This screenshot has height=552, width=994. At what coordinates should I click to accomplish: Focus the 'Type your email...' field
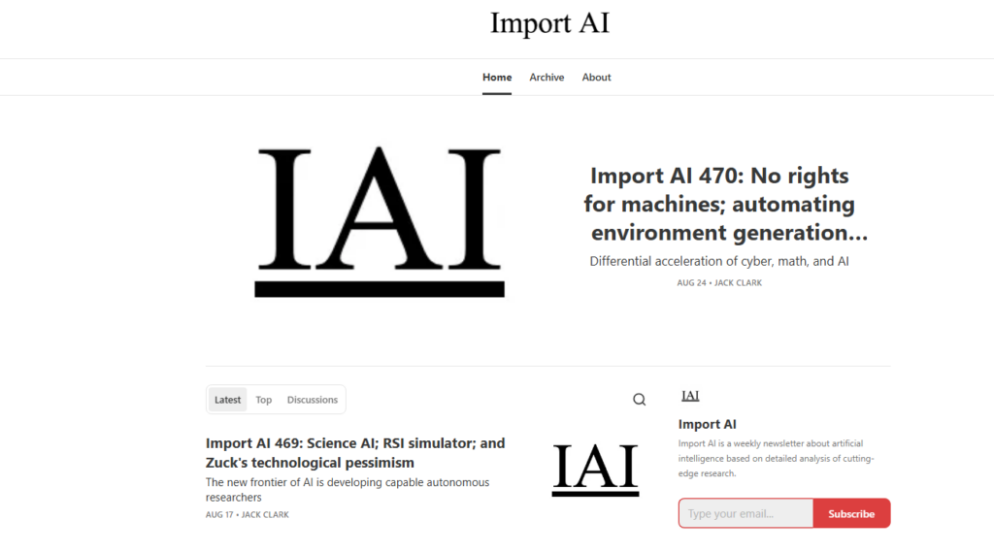click(x=746, y=513)
